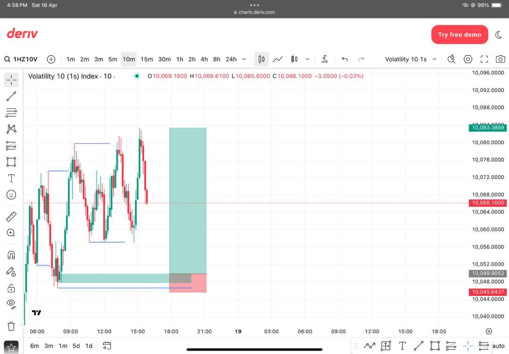Image resolution: width=509 pixels, height=354 pixels.
Task: Select the 4h timeframe
Action: click(x=204, y=59)
